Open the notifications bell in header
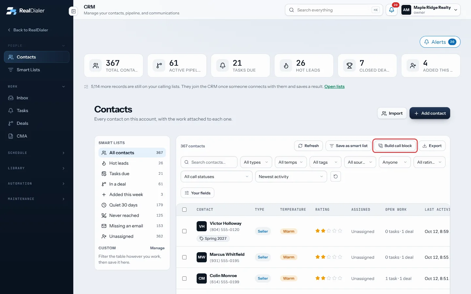This screenshot has height=294, width=471. click(392, 10)
